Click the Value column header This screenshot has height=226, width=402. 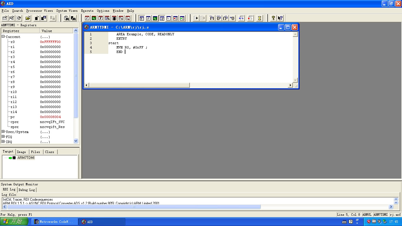(56, 31)
